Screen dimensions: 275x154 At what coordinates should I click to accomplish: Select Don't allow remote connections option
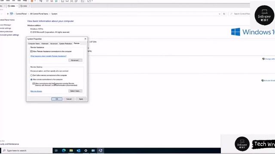coord(31,75)
